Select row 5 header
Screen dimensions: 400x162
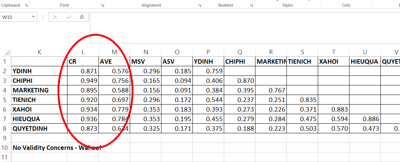click(x=6, y=100)
